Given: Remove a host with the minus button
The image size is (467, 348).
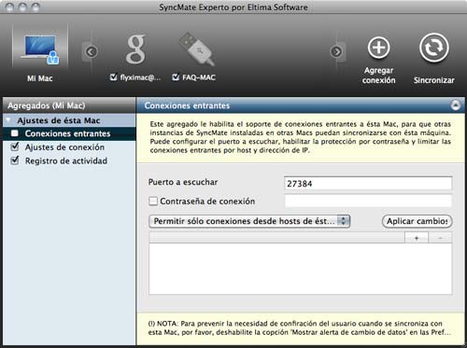Looking at the screenshot, I should pos(440,238).
